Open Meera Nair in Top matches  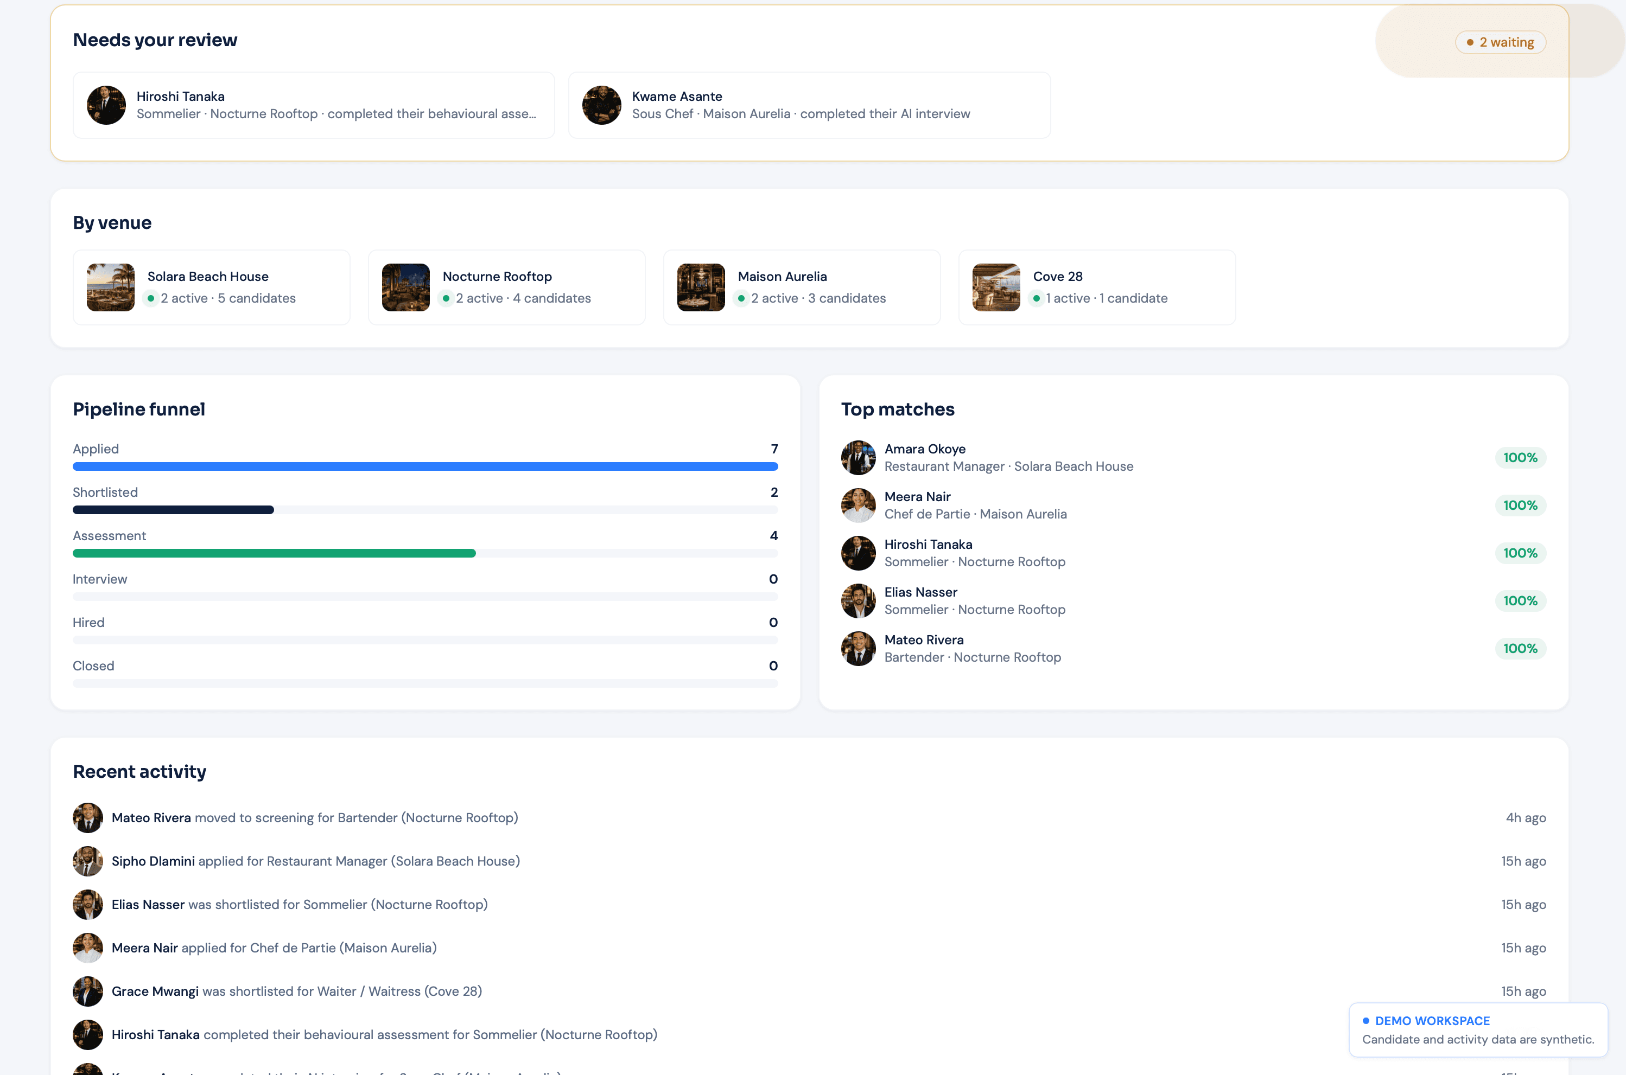click(1193, 505)
